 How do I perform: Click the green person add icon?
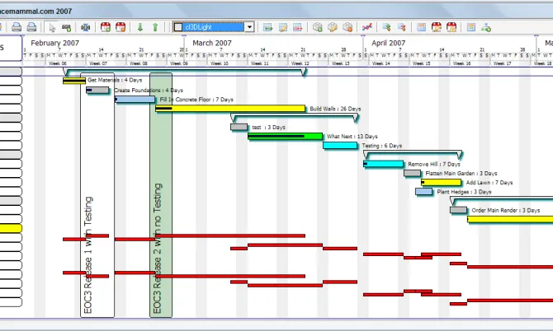click(486, 27)
